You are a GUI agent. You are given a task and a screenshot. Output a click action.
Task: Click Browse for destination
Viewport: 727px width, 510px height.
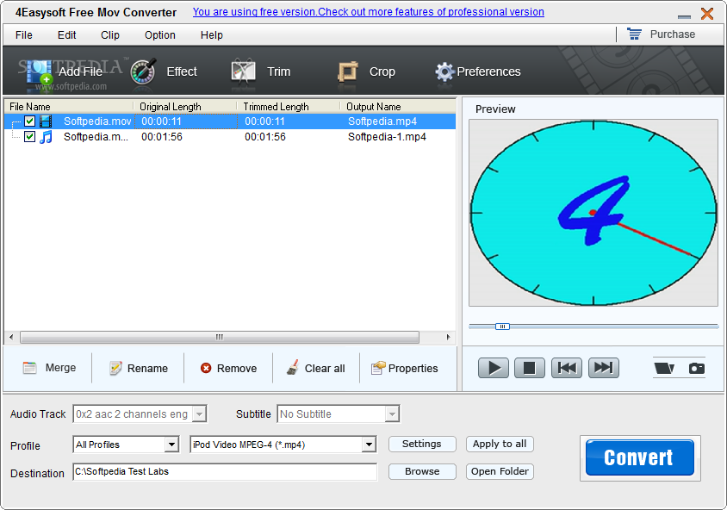click(x=422, y=471)
